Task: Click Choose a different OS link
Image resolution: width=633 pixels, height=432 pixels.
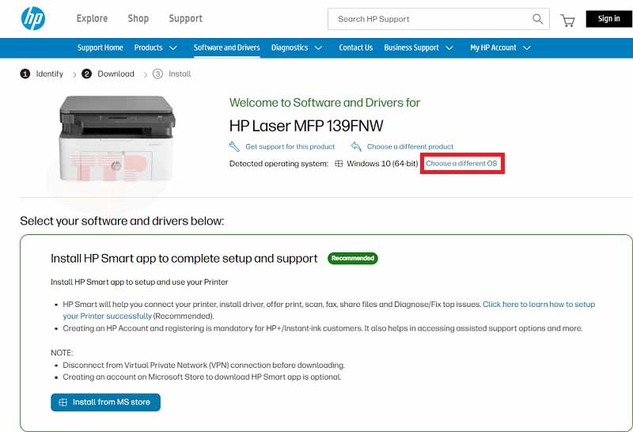Action: point(461,164)
